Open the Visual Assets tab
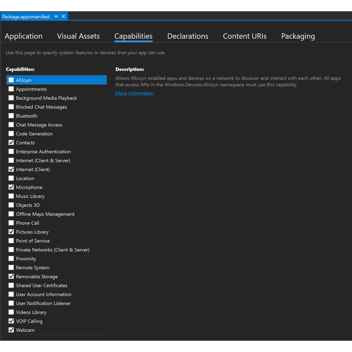The image size is (352, 352). click(78, 36)
